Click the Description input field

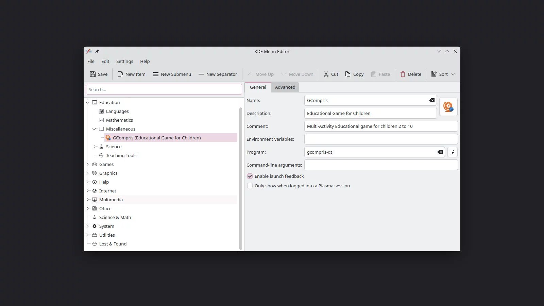coord(370,113)
